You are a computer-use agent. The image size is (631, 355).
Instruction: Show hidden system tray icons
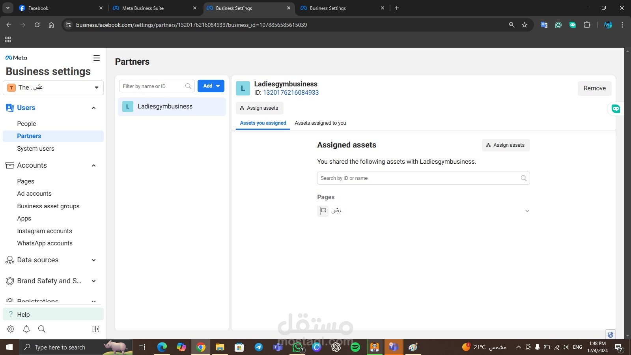coord(519,347)
